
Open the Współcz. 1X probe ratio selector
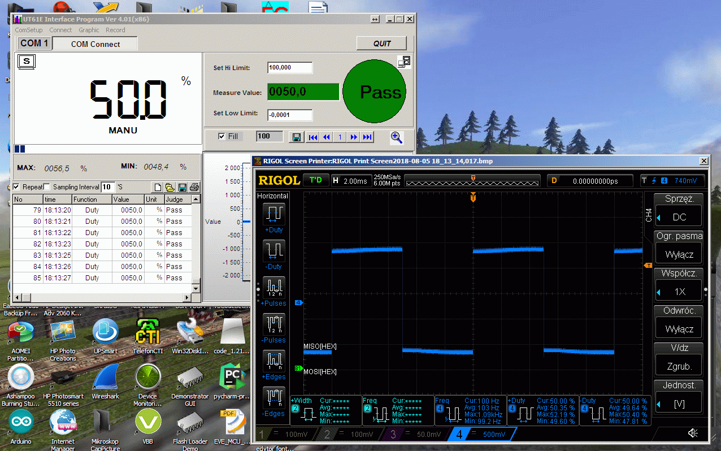tap(679, 292)
